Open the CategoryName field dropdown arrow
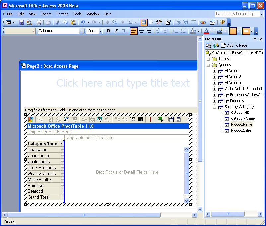The image size is (266, 226). click(61, 144)
